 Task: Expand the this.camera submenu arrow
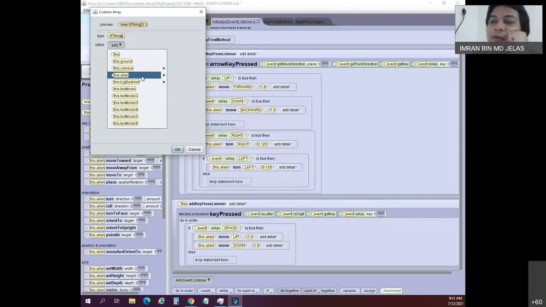click(164, 68)
